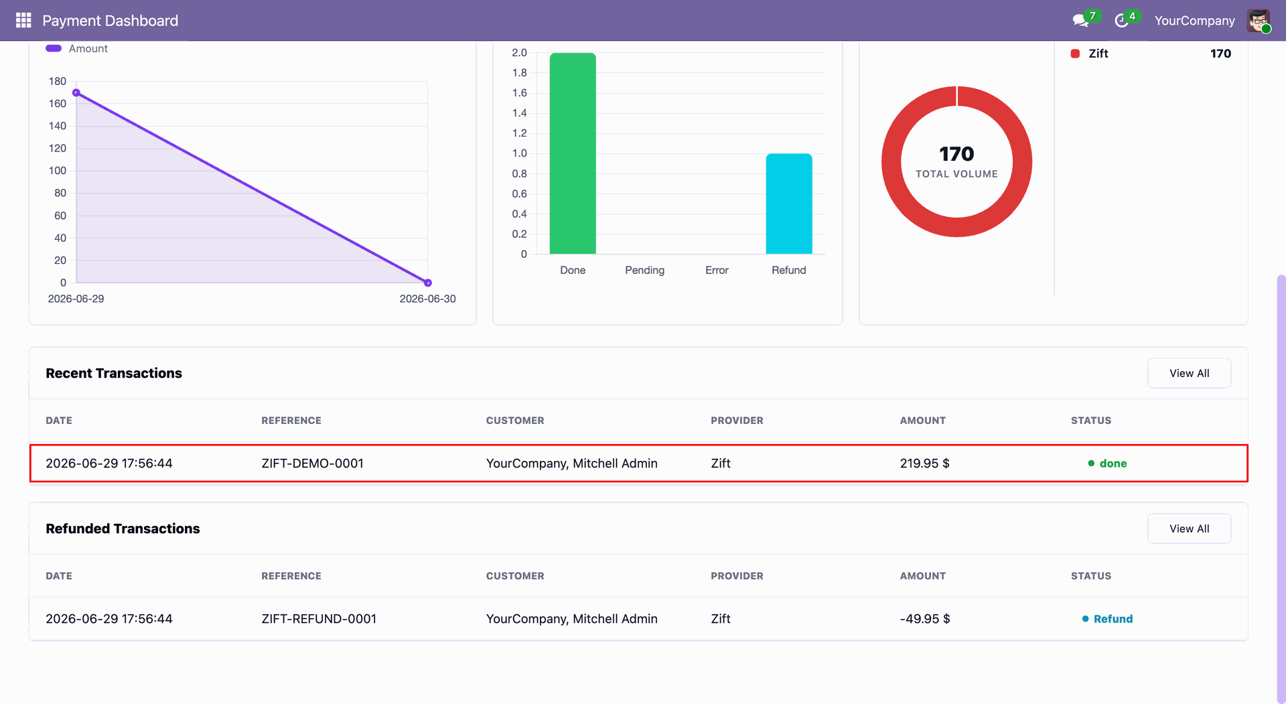Open the YourCompany company switcher
The width and height of the screenshot is (1286, 704).
pyautogui.click(x=1194, y=21)
